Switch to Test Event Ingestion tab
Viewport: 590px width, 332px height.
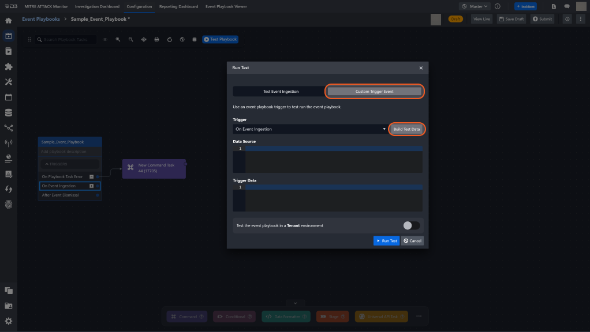(281, 91)
